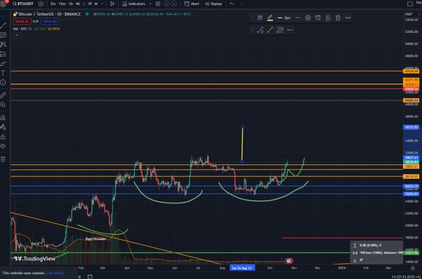Select the W weekly timeframe

click(90, 4)
